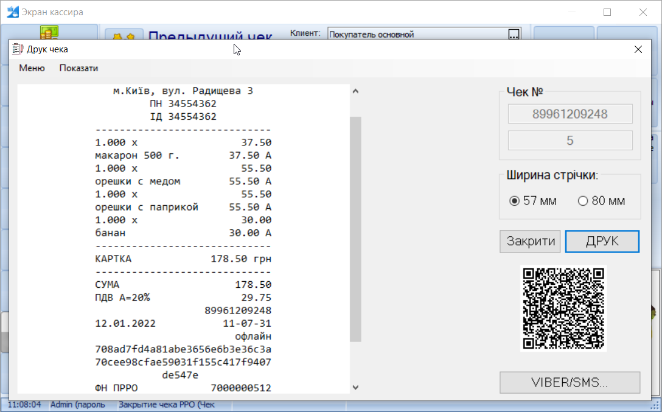The image size is (662, 412).
Task: Click the gold stars button
Action: [124, 35]
